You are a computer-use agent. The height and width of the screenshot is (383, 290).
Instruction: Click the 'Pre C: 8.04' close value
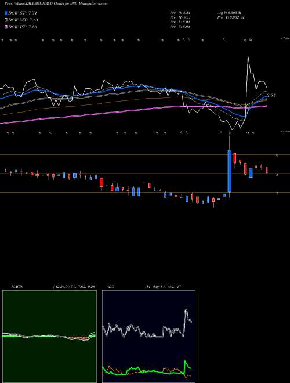(180, 27)
